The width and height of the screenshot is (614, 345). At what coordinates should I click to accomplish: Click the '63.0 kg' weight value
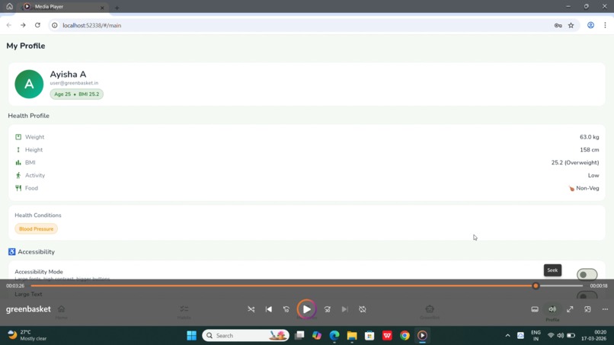[590, 137]
